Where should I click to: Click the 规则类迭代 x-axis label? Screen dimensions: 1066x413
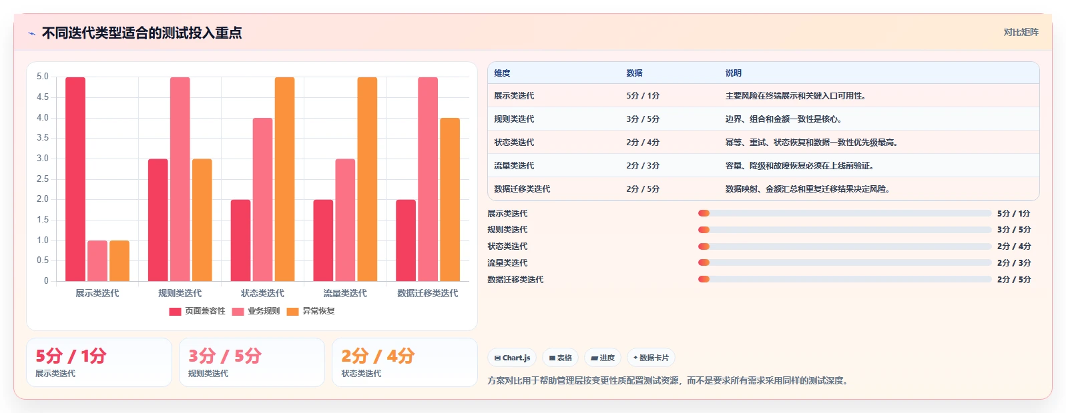180,293
